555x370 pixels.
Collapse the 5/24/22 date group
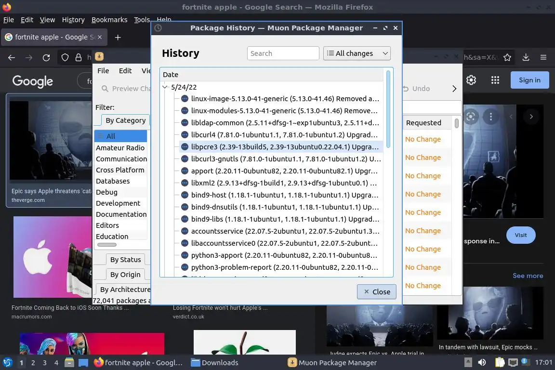pyautogui.click(x=165, y=87)
